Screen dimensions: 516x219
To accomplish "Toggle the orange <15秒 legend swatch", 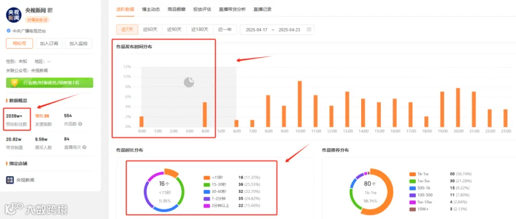I will (x=206, y=178).
